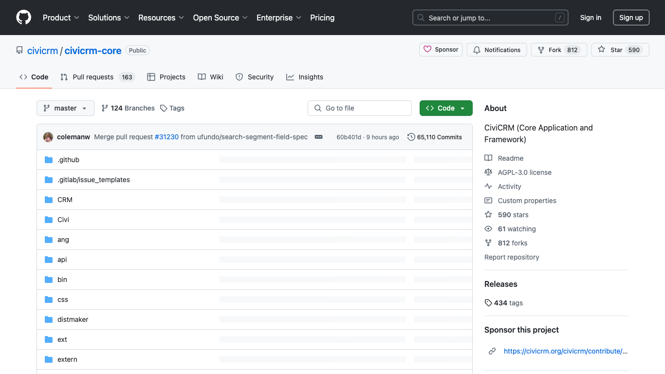Open the .github folder icon

coord(49,160)
